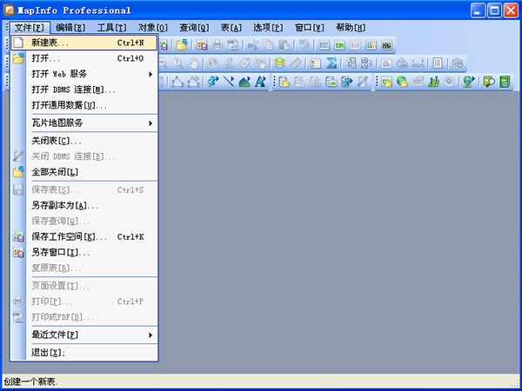Click the New Map window icon
Image resolution: width=522 pixels, height=391 pixels.
[x=339, y=45]
